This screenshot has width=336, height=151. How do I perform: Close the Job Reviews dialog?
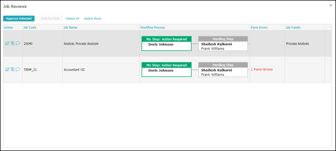pyautogui.click(x=330, y=5)
